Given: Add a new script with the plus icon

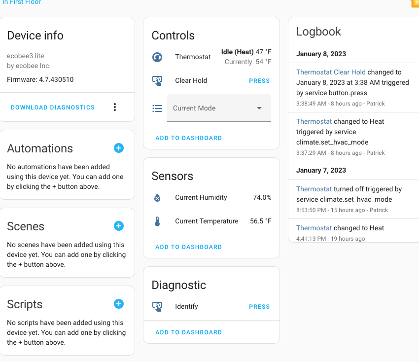Looking at the screenshot, I should (119, 304).
